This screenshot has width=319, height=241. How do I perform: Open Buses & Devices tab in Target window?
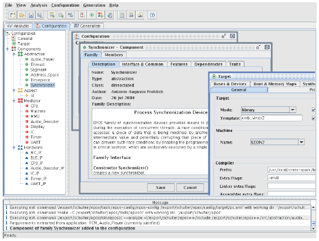click(230, 84)
